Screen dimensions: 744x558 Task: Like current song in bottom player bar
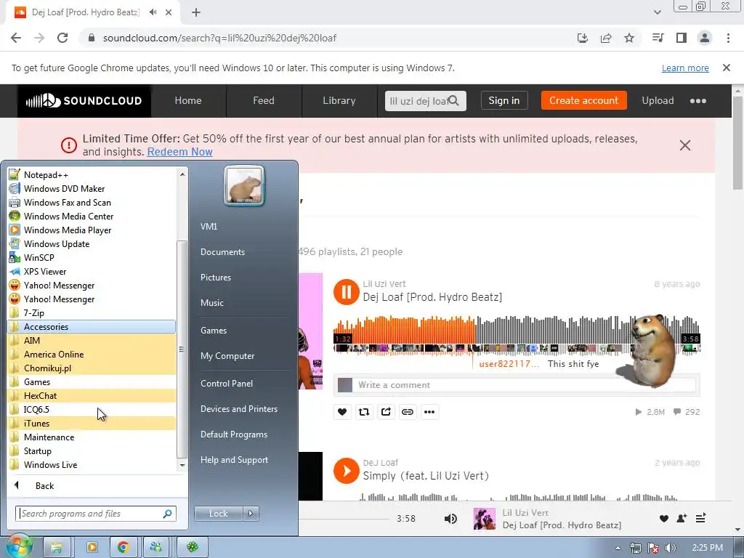pos(664,519)
